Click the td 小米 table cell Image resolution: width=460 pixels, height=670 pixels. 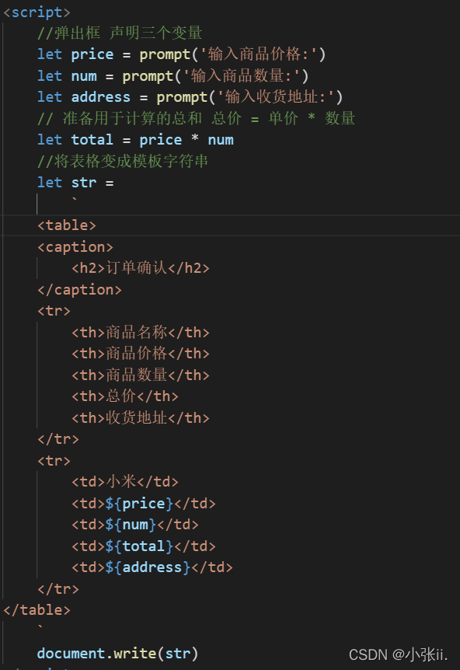tap(125, 482)
